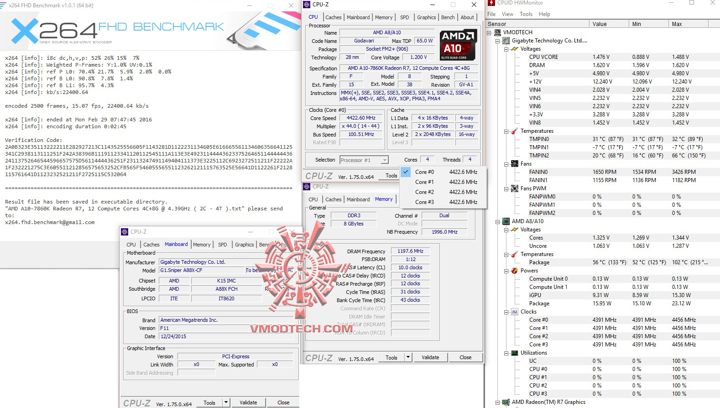
Task: Collapse the AMD A8/A10 node
Action: tap(497, 222)
